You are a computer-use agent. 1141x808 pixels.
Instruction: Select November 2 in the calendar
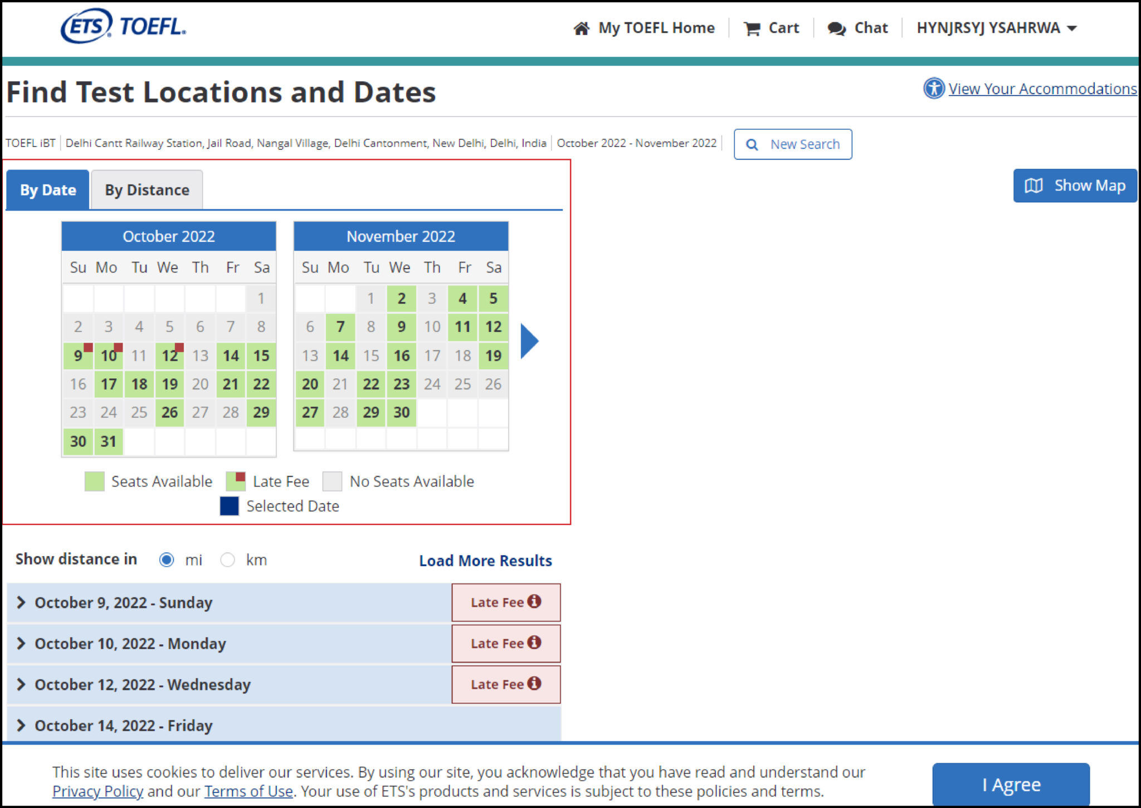[402, 298]
